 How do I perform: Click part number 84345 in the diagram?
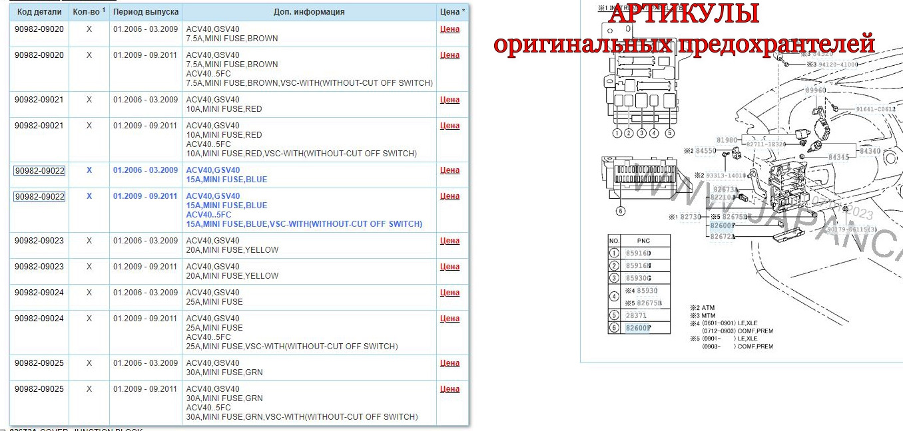coord(838,157)
